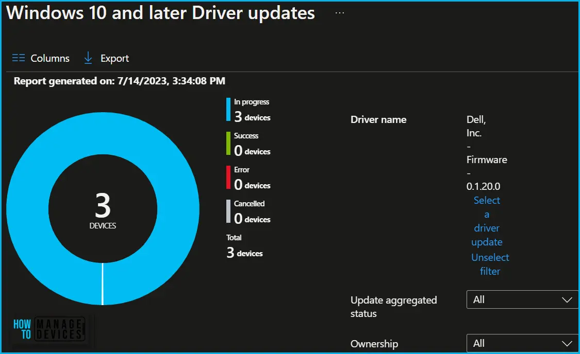580x354 pixels.
Task: Click the Export download arrow icon
Action: pyautogui.click(x=88, y=58)
